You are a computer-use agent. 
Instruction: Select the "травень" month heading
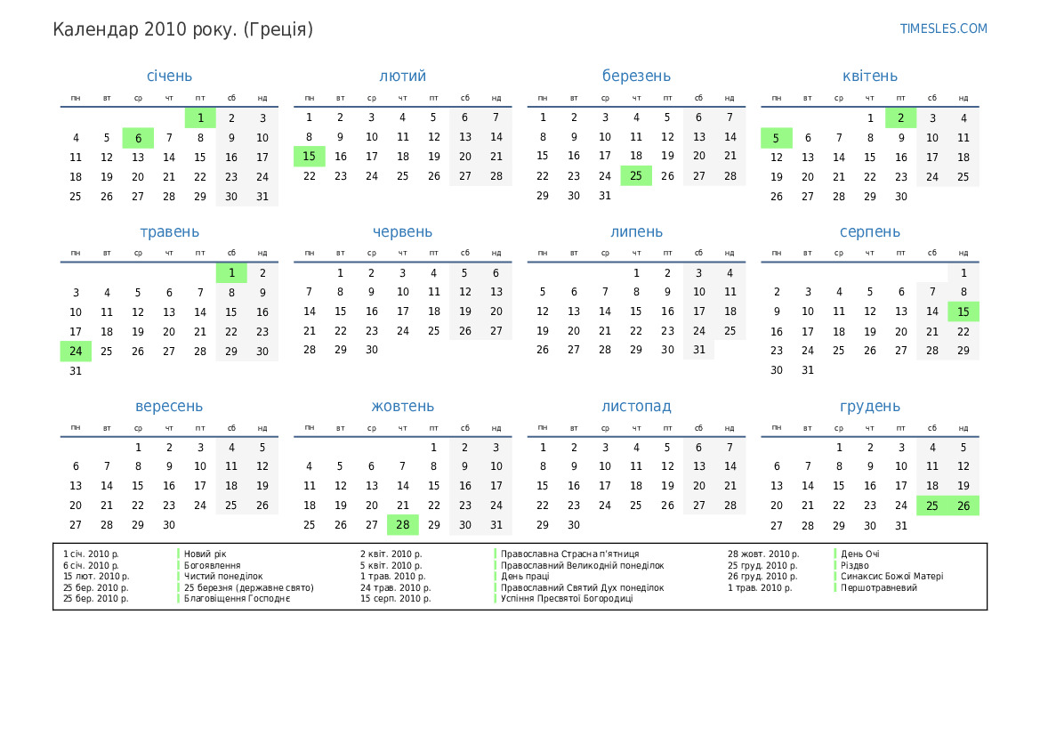coord(169,231)
